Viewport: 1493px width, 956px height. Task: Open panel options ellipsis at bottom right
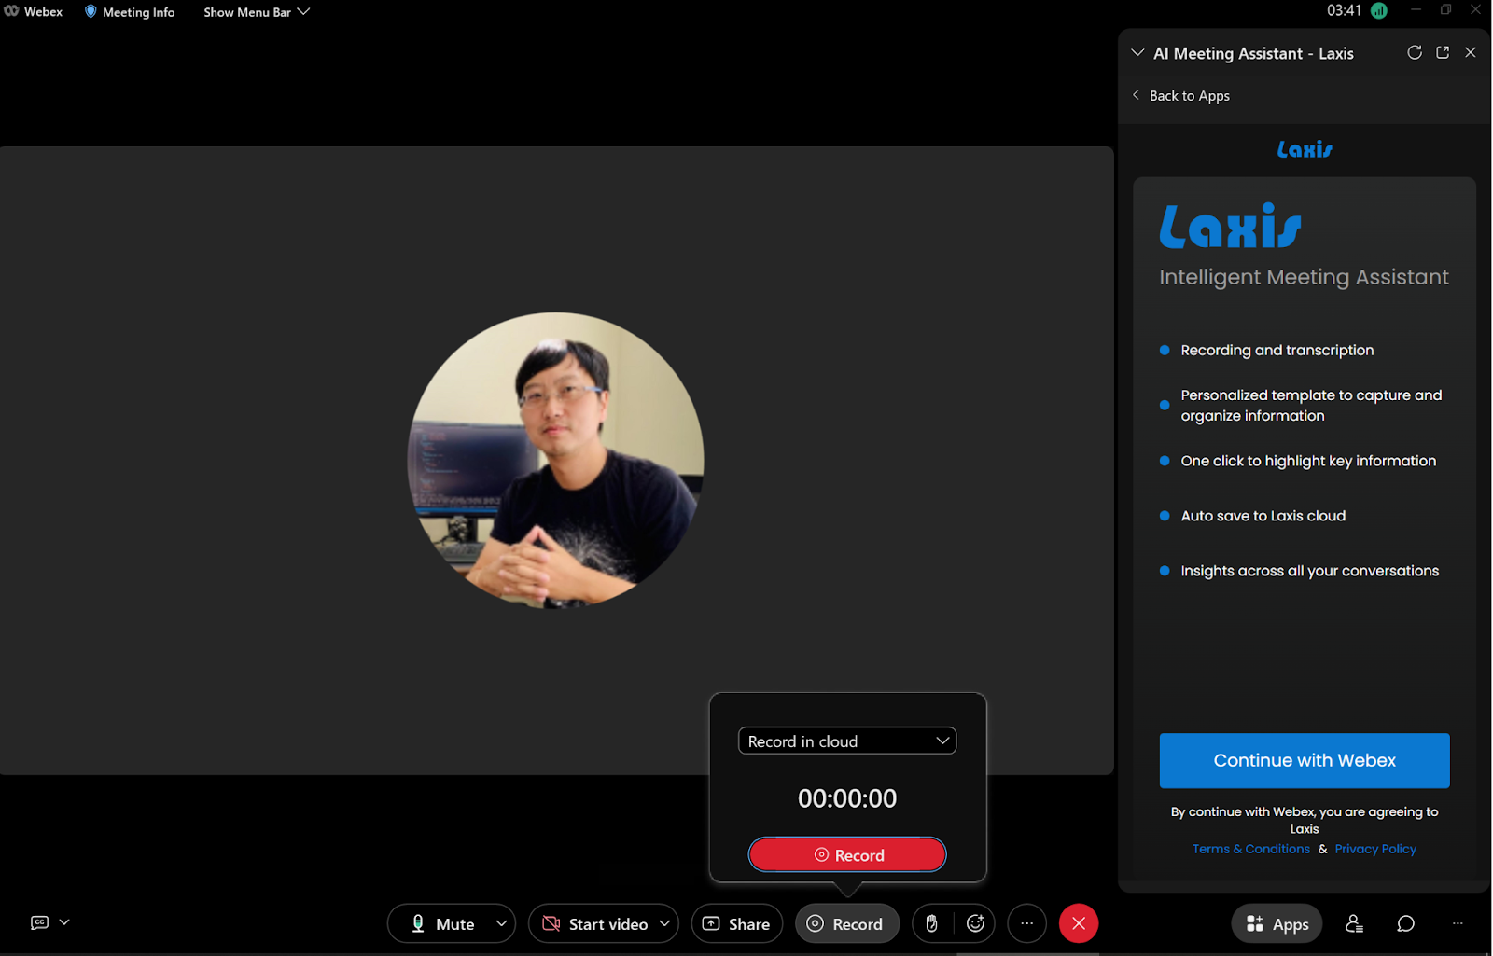click(1458, 923)
